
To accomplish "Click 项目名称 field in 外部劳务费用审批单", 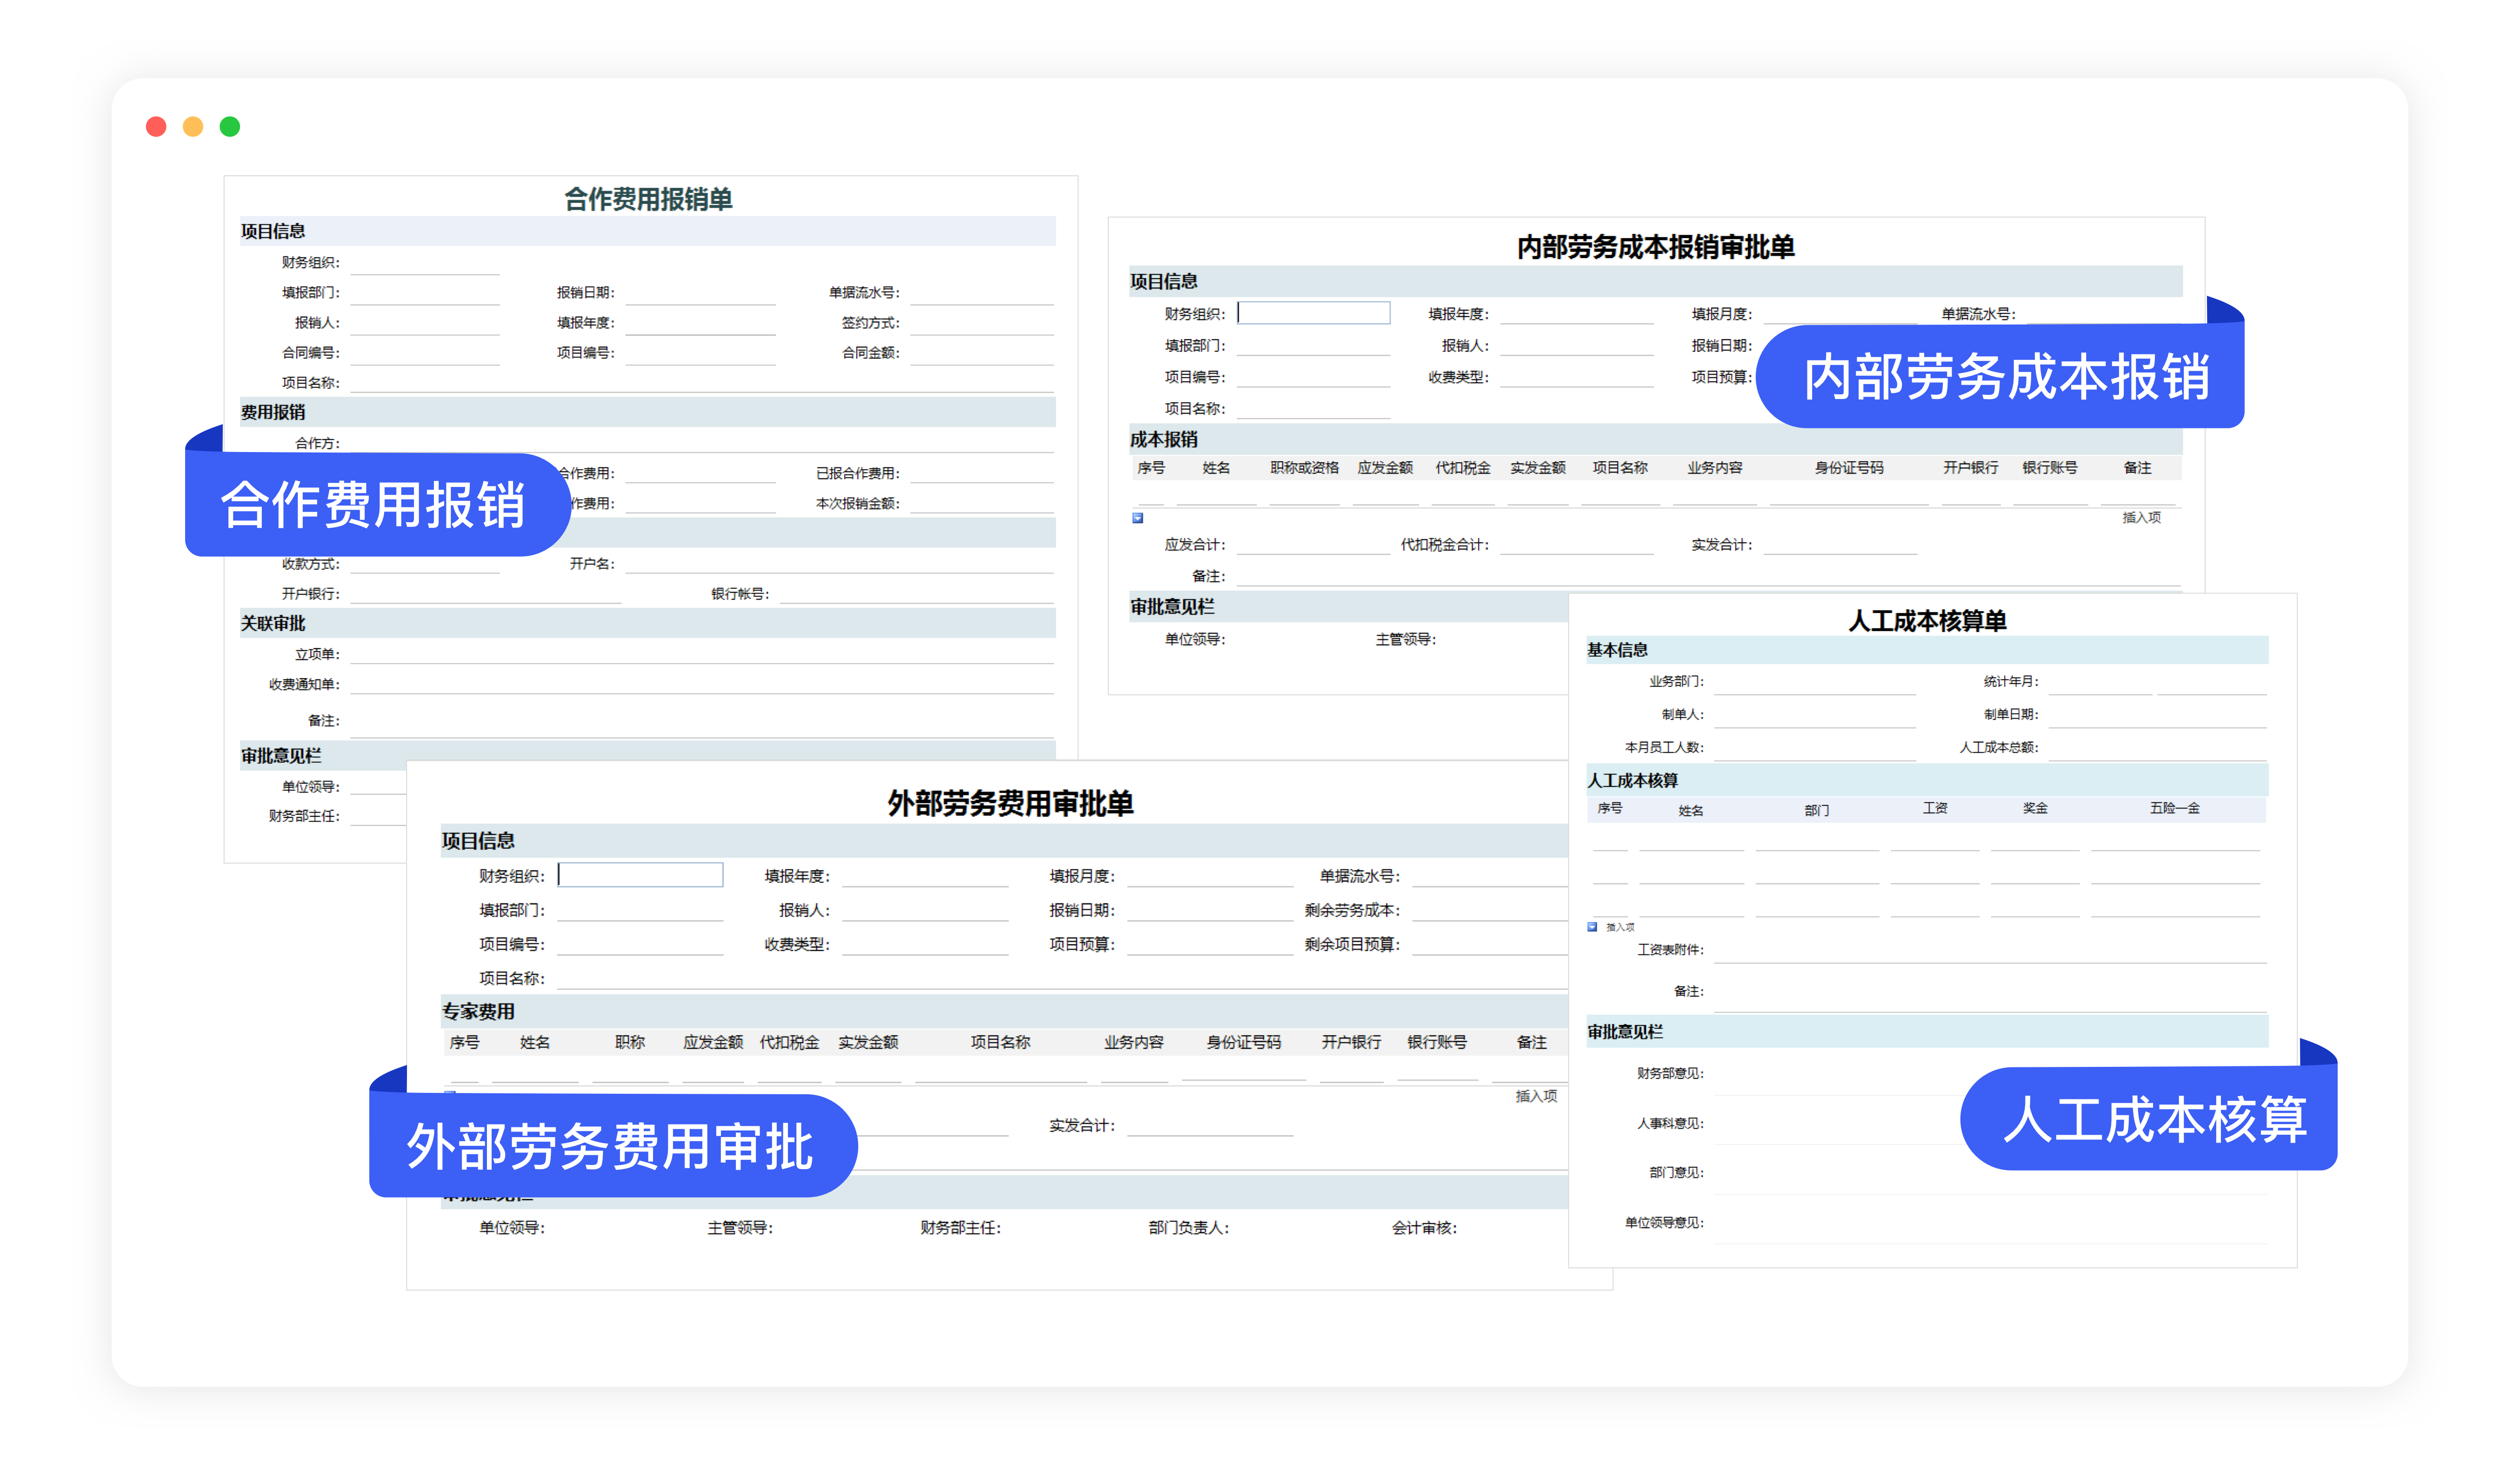I will click(x=1062, y=978).
